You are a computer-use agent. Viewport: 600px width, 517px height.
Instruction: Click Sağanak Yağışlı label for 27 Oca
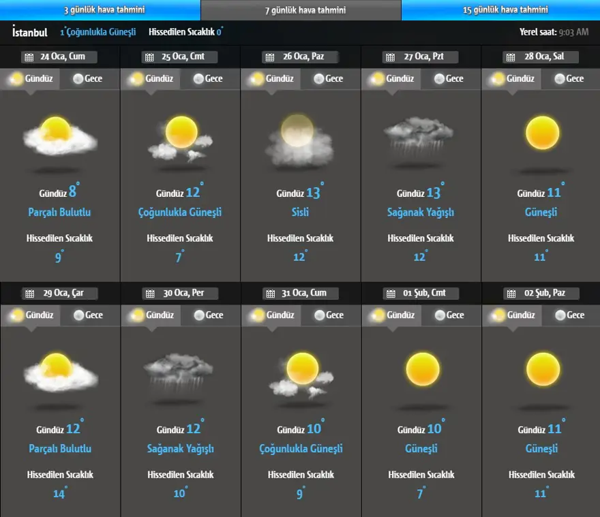420,213
